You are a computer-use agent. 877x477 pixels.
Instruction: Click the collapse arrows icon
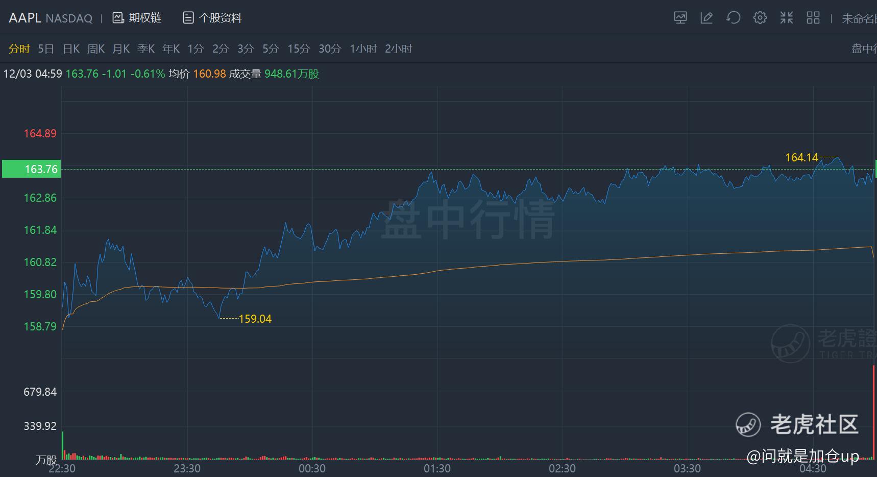point(786,18)
